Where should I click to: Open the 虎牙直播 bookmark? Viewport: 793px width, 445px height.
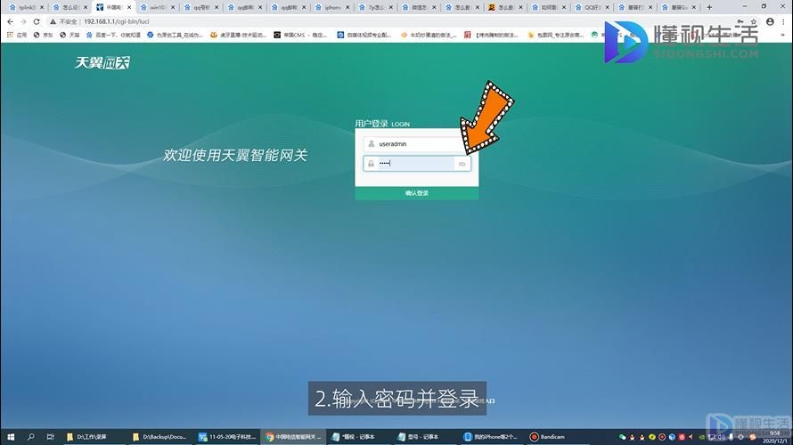[x=238, y=35]
